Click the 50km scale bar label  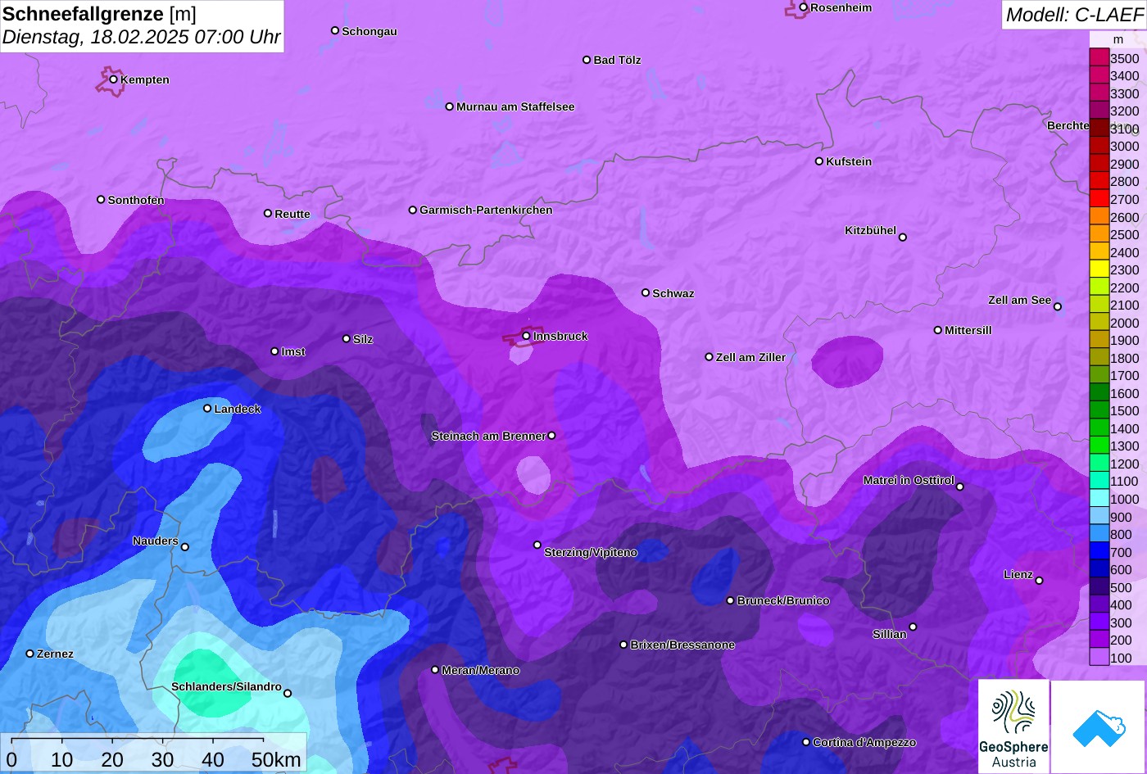[x=276, y=759]
